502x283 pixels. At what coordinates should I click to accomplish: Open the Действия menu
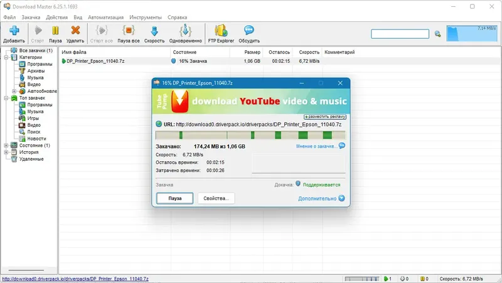pos(56,18)
